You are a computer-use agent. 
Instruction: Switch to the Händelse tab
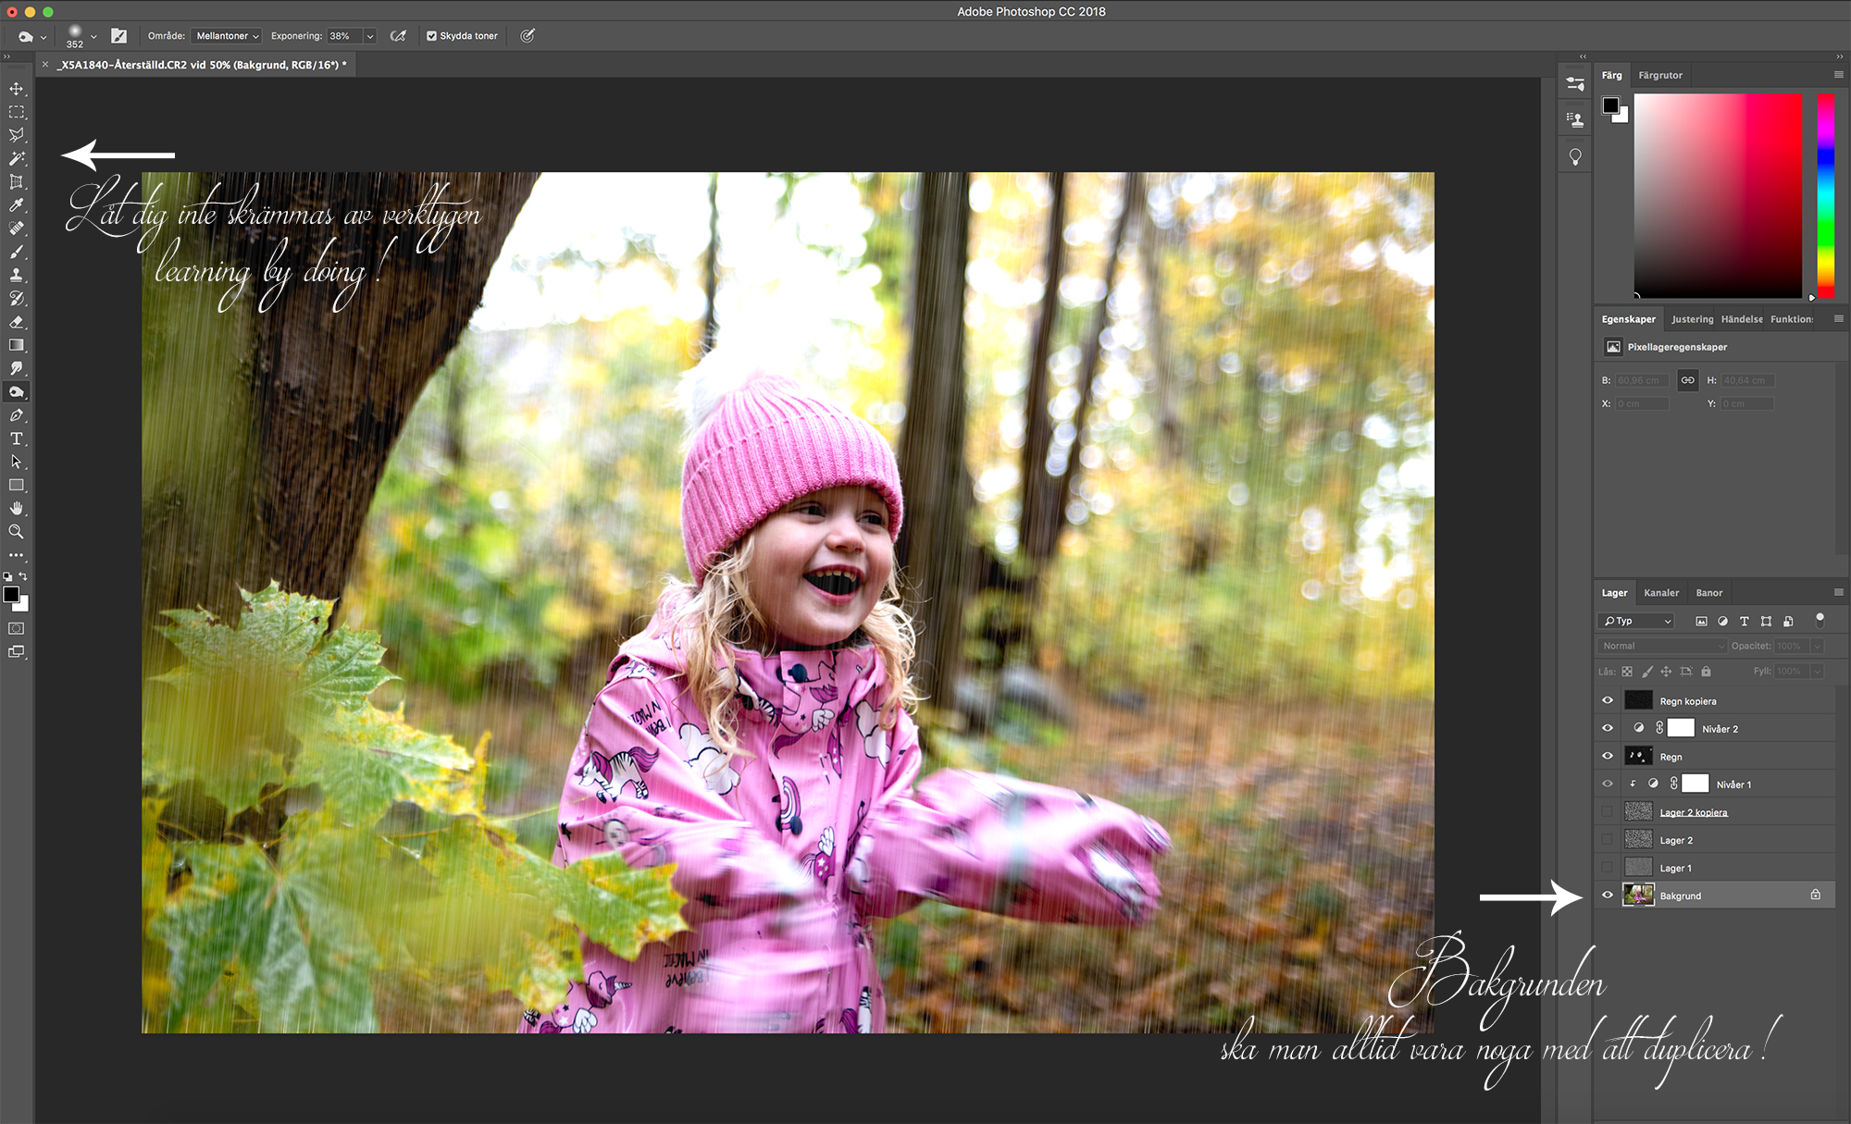(x=1742, y=319)
